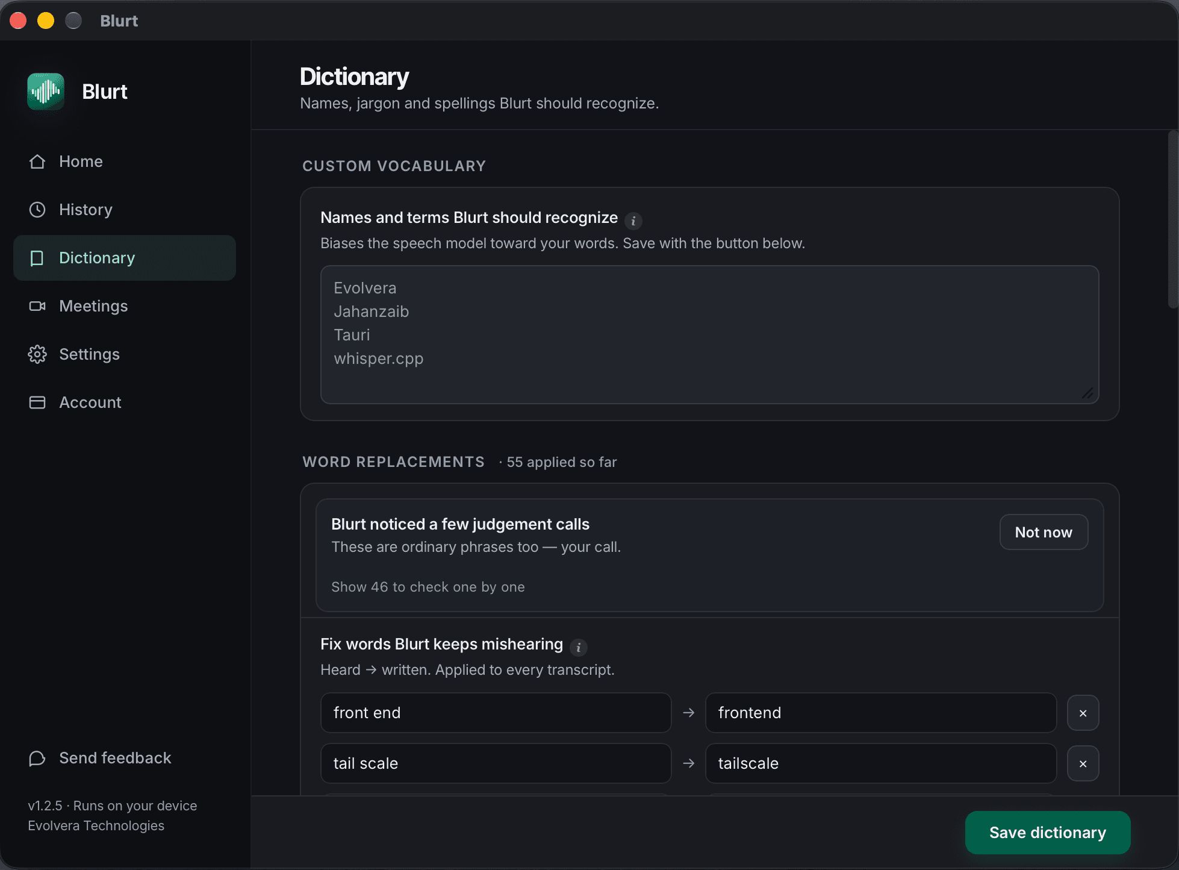Click the custom vocabulary text area

click(709, 334)
